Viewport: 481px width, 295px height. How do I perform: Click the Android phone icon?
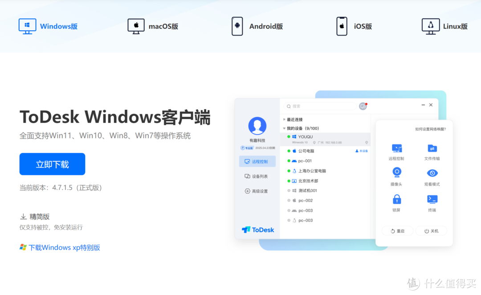pos(237,26)
